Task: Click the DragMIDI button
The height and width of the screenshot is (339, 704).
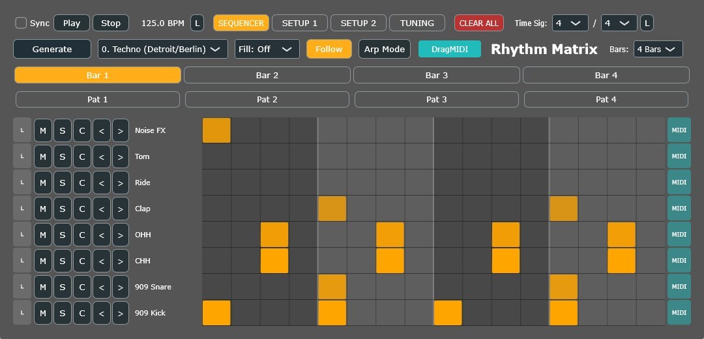Action: pyautogui.click(x=449, y=50)
